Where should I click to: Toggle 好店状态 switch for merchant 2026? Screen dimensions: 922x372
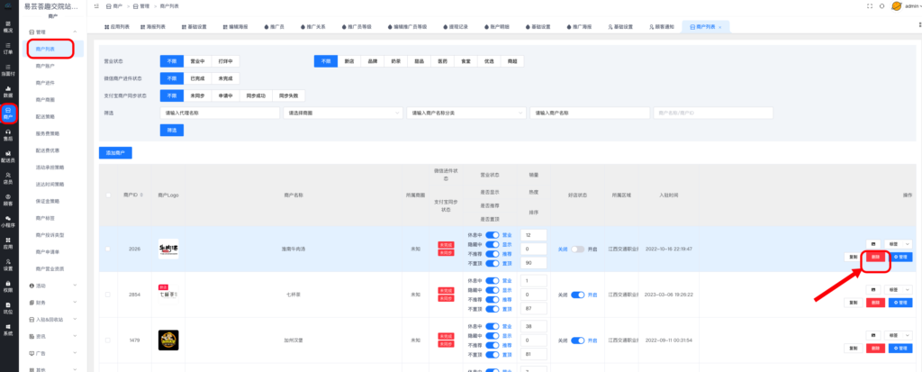[578, 249]
